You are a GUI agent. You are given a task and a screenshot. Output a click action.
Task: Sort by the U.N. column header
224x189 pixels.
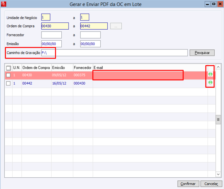(17, 68)
